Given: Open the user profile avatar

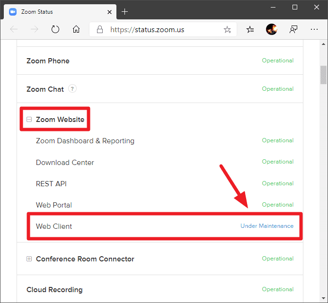Looking at the screenshot, I should pyautogui.click(x=272, y=29).
